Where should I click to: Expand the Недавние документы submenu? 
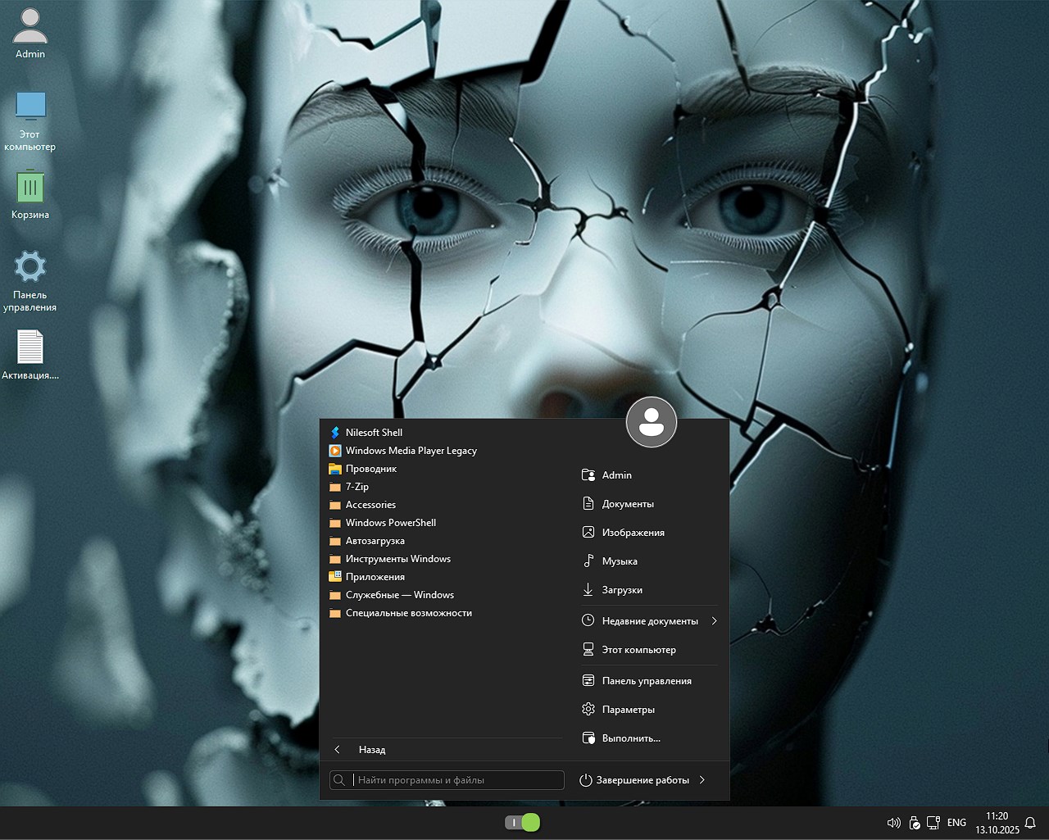[x=714, y=621]
